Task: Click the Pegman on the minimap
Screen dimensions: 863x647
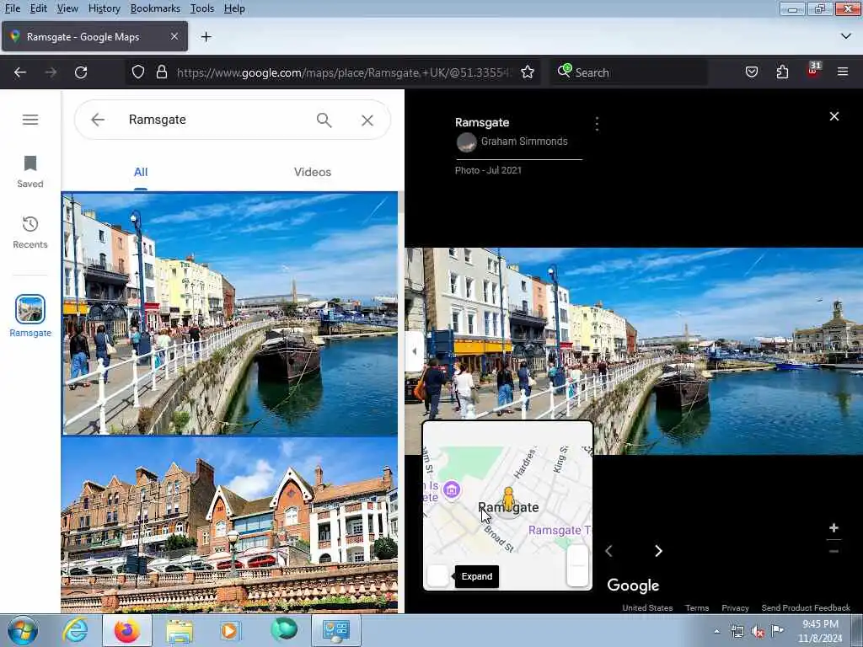Action: pyautogui.click(x=508, y=499)
